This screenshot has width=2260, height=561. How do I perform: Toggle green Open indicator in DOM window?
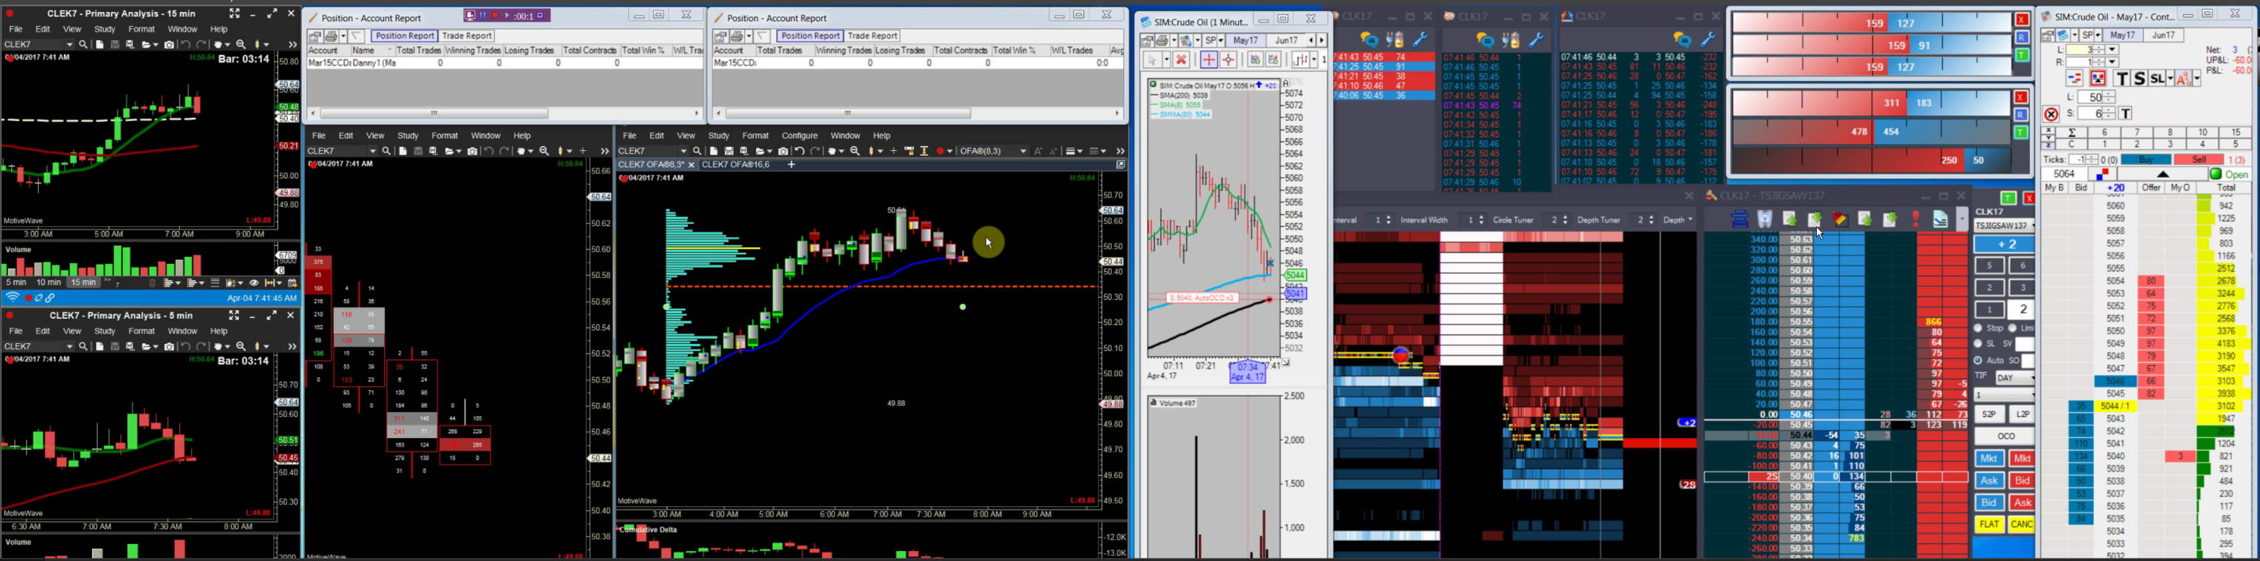[x=2216, y=174]
